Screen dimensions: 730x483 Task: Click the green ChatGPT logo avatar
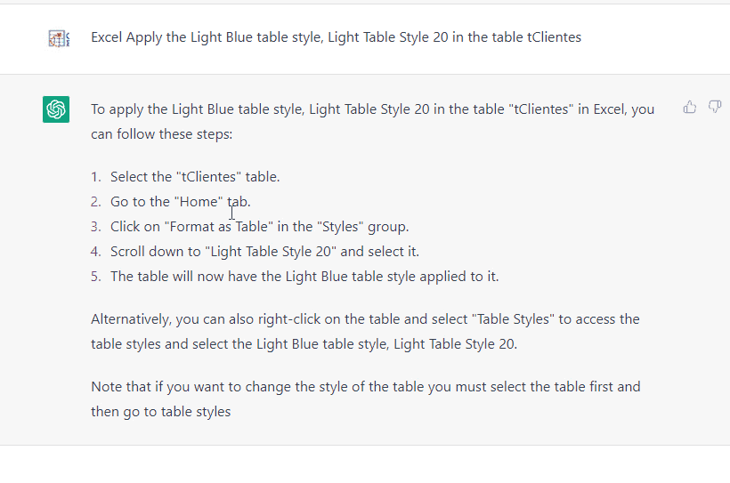pos(56,109)
